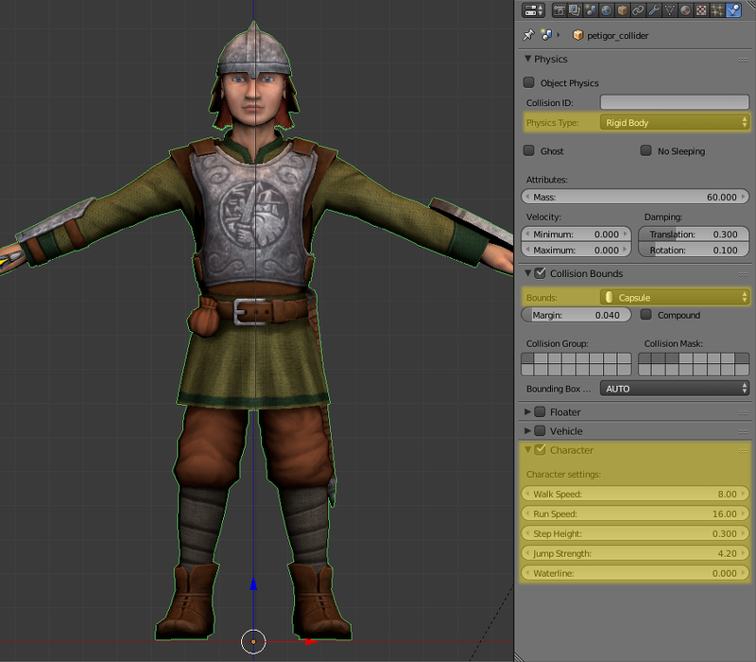Image resolution: width=756 pixels, height=662 pixels.
Task: Click the Run Speed field
Action: click(635, 514)
